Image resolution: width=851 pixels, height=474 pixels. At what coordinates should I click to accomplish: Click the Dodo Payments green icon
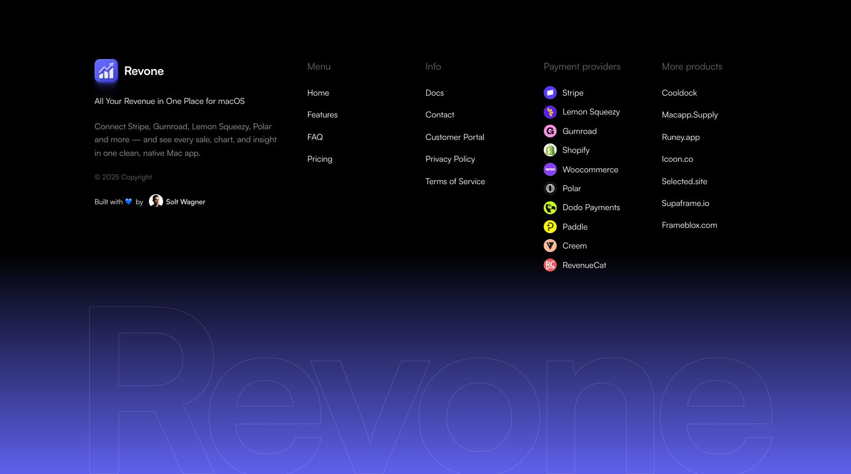pos(550,208)
